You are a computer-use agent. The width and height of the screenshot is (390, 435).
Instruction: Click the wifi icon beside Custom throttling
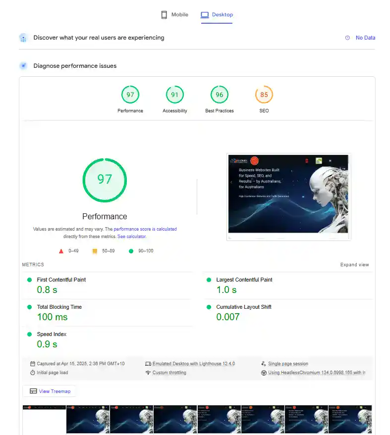click(148, 373)
